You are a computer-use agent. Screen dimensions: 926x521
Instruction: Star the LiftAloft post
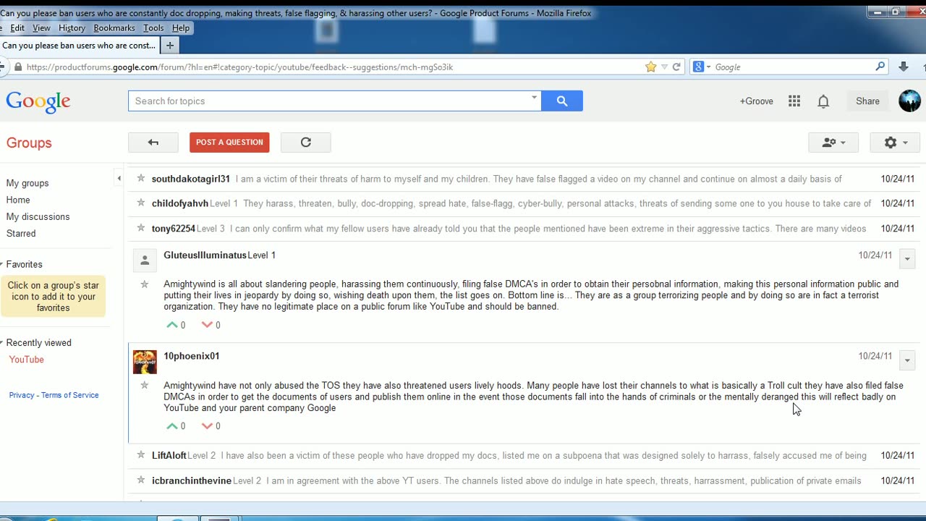pos(141,454)
